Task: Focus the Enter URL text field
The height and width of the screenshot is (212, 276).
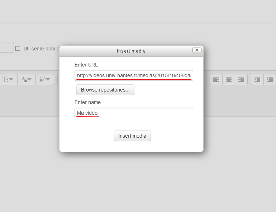Action: pos(134,75)
